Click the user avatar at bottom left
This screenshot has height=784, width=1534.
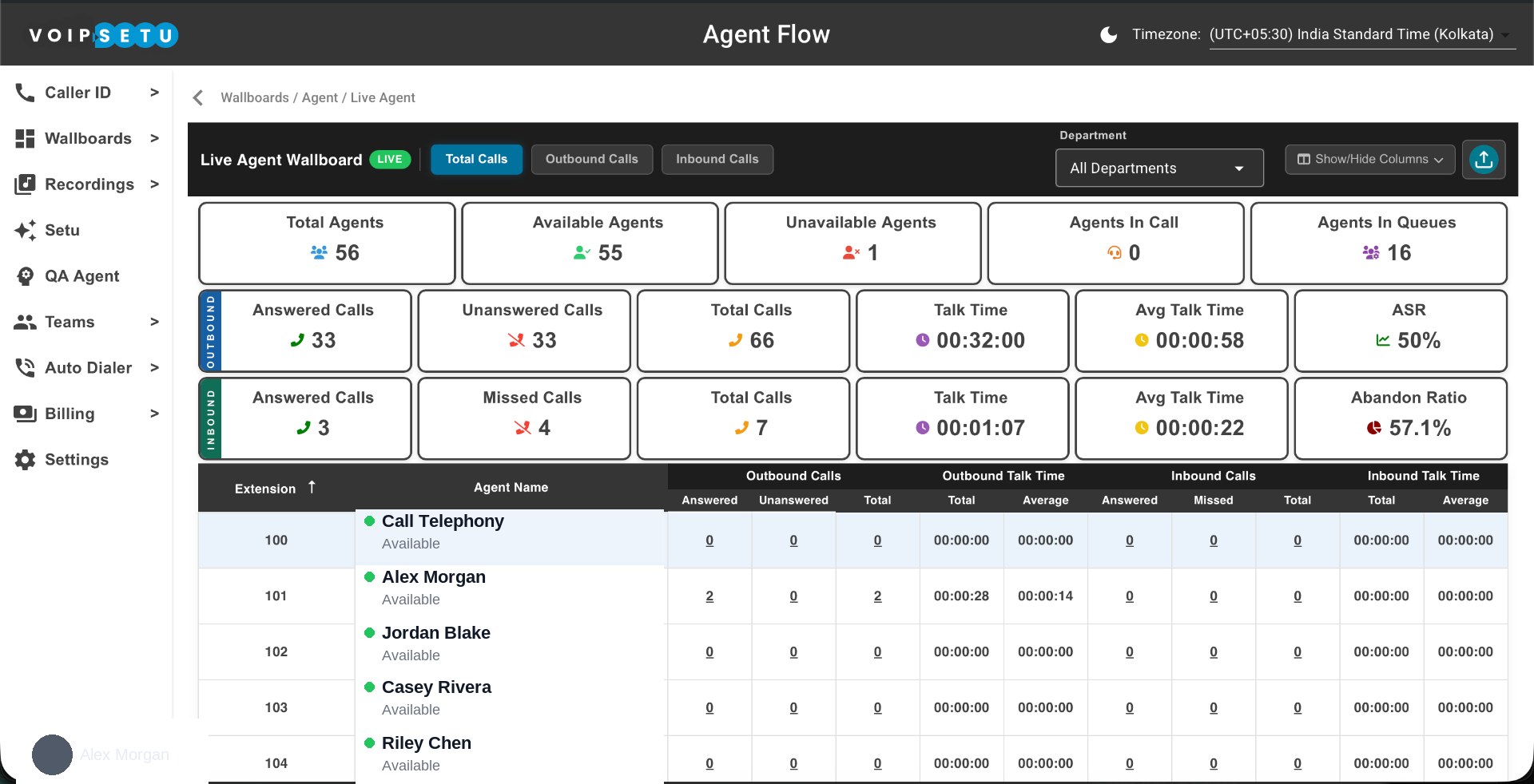tap(52, 754)
